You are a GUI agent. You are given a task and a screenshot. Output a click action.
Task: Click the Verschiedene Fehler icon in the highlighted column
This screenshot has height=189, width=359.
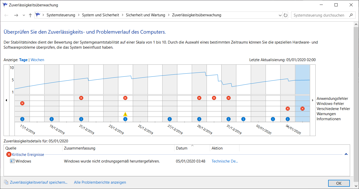coord(302,109)
